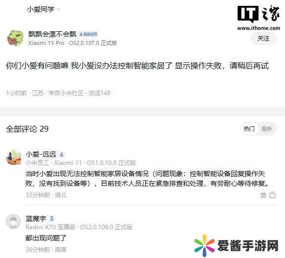Click the thumbs-up icon on 小爱-远远's comment
The width and height of the screenshot is (285, 258).
click(272, 195)
